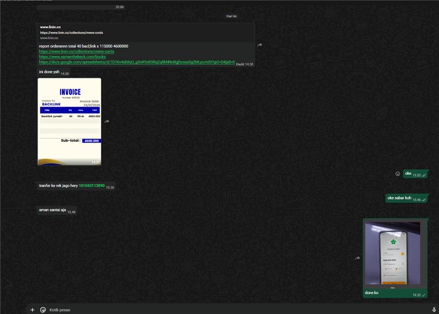Viewport: 439px width, 314px height.
Task: Click forward icon beside invoice image
Action: [106, 122]
